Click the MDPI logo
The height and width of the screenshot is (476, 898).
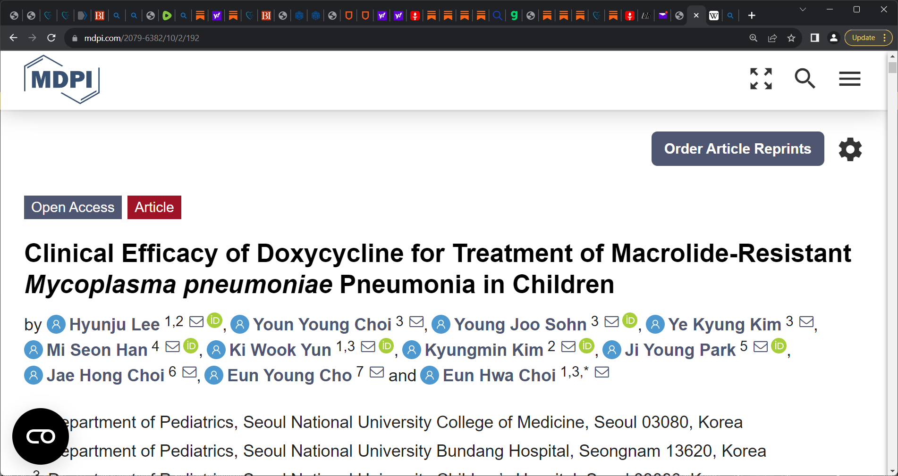[x=61, y=79]
